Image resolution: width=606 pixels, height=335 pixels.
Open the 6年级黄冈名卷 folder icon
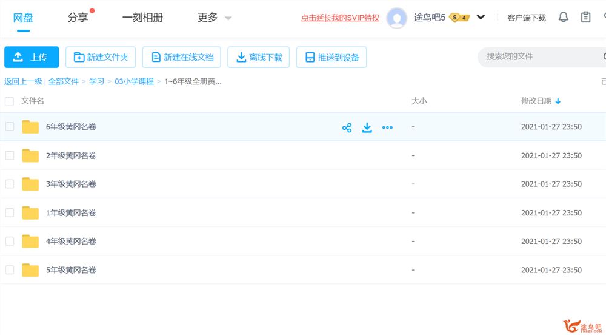[x=30, y=126]
